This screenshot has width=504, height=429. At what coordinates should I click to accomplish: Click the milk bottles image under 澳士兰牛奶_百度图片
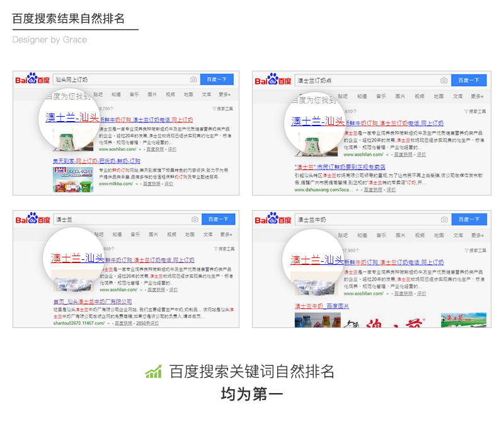point(318,320)
